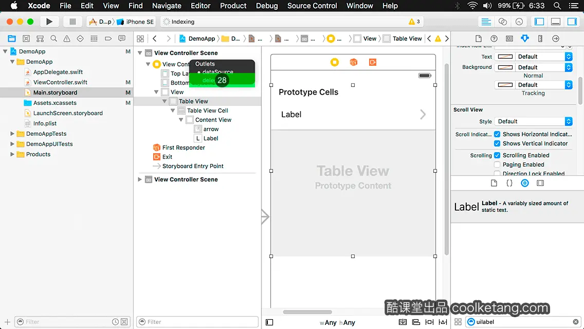Select ViewController.swift in the navigator
This screenshot has height=329, width=584.
point(60,82)
